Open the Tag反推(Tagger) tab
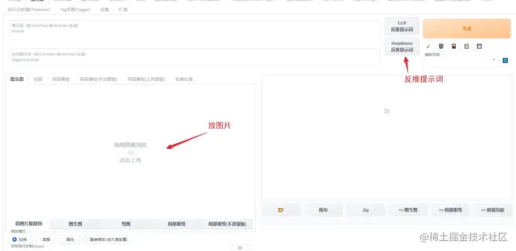Image resolution: width=516 pixels, height=251 pixels. pyautogui.click(x=75, y=9)
